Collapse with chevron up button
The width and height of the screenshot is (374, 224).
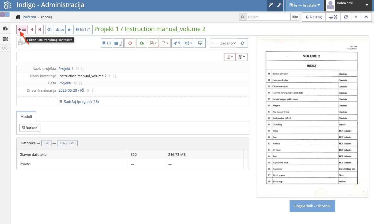point(366,17)
